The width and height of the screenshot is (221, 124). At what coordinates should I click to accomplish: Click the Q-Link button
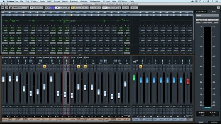[x=134, y=8]
